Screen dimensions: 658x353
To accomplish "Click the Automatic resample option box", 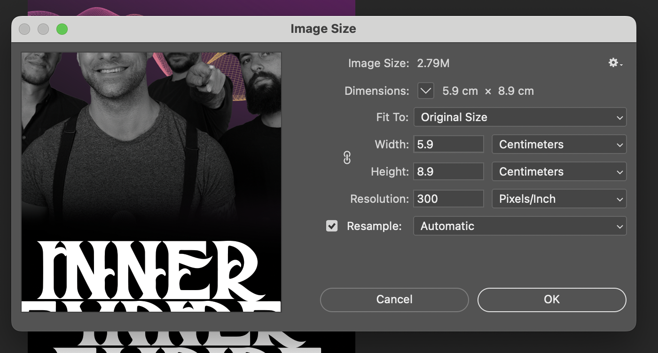I will click(520, 226).
